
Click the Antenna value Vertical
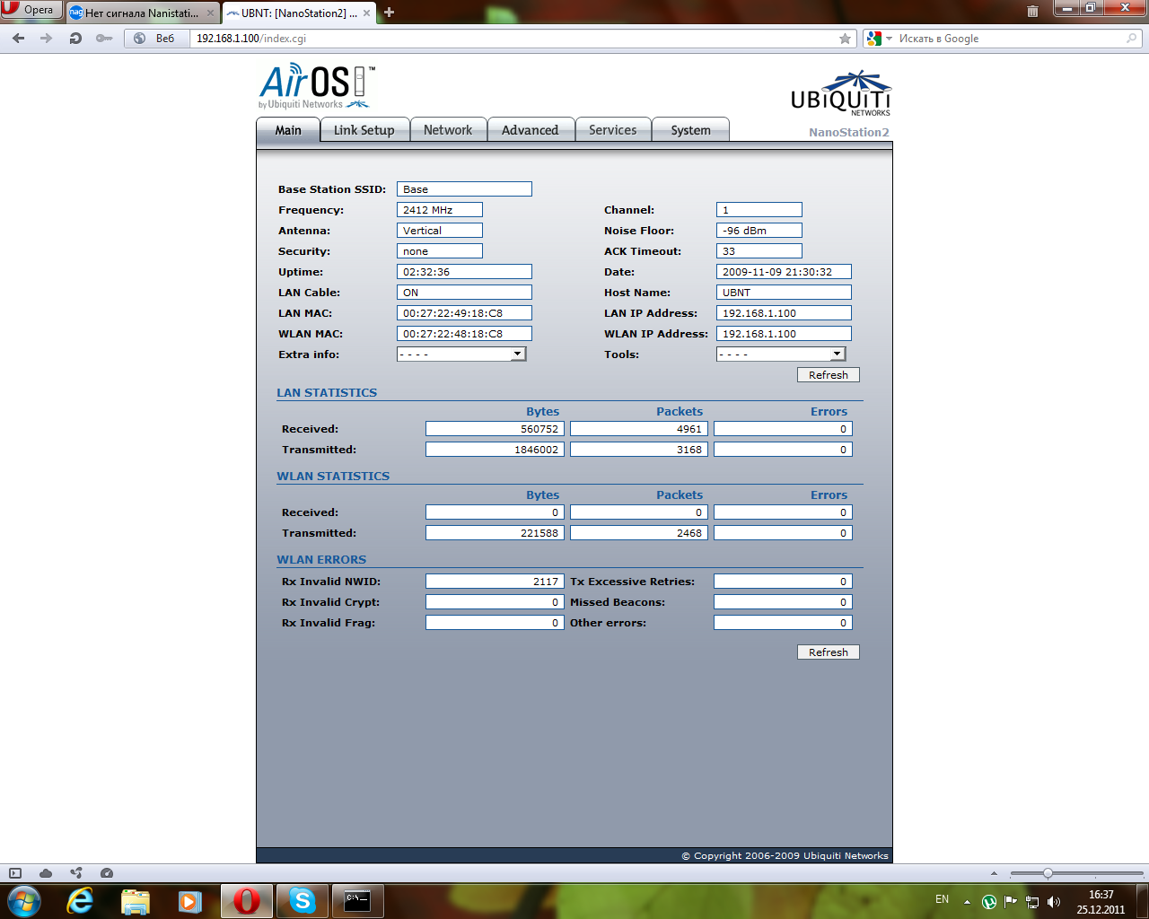[x=440, y=231]
